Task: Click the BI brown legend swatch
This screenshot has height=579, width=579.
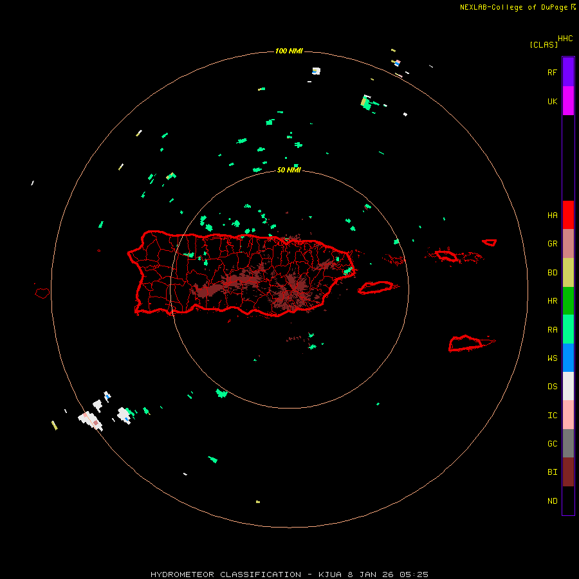Action: pyautogui.click(x=568, y=472)
